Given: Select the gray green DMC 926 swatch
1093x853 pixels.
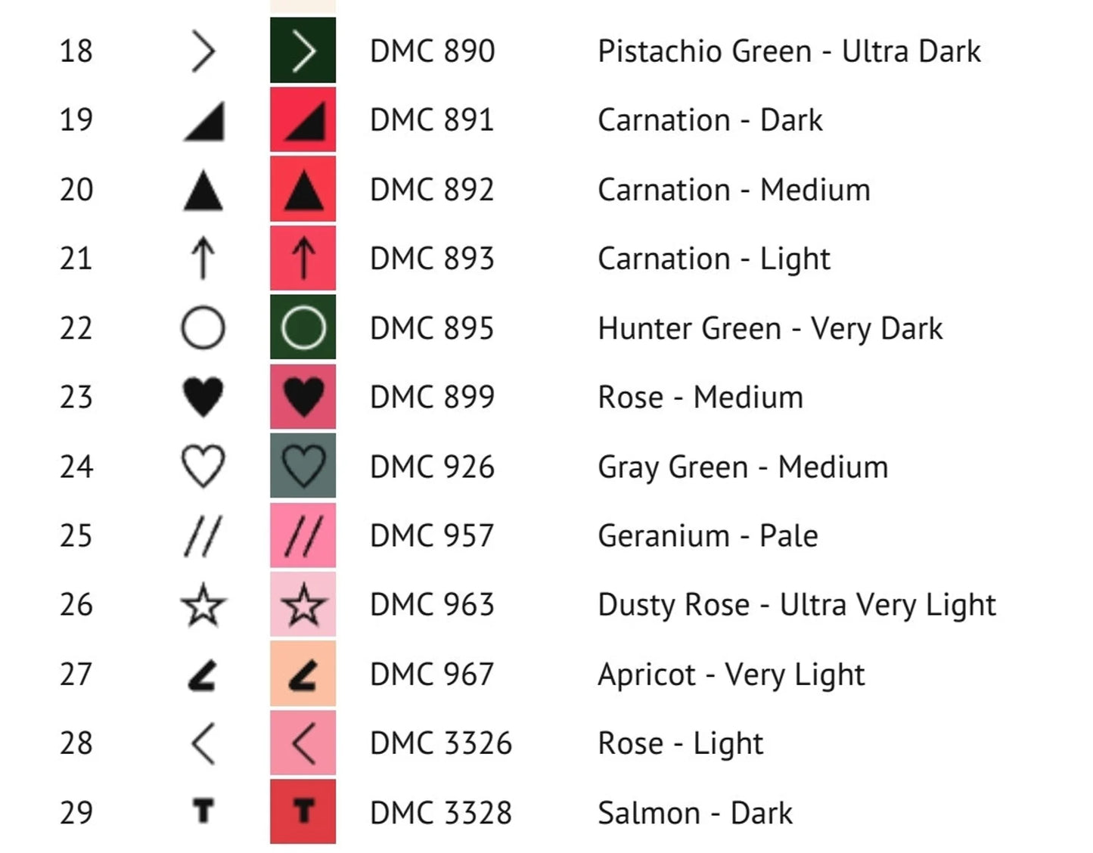Looking at the screenshot, I should (x=303, y=466).
